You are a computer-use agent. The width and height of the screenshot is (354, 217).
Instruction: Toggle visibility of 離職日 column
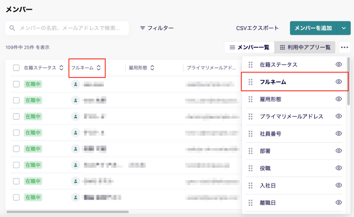338,203
